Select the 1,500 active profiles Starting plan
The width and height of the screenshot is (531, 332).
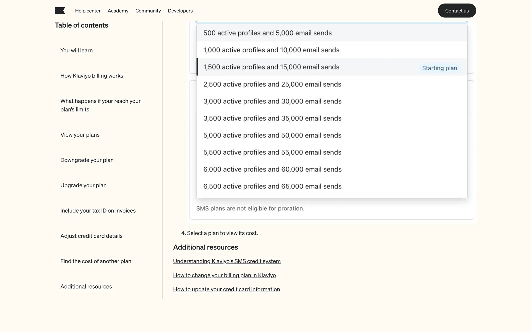271,67
